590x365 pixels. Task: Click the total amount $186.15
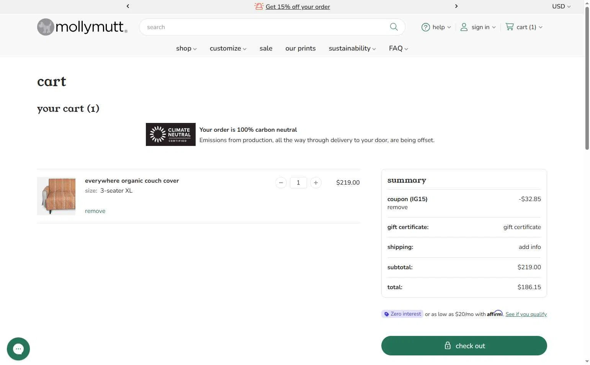click(x=529, y=287)
